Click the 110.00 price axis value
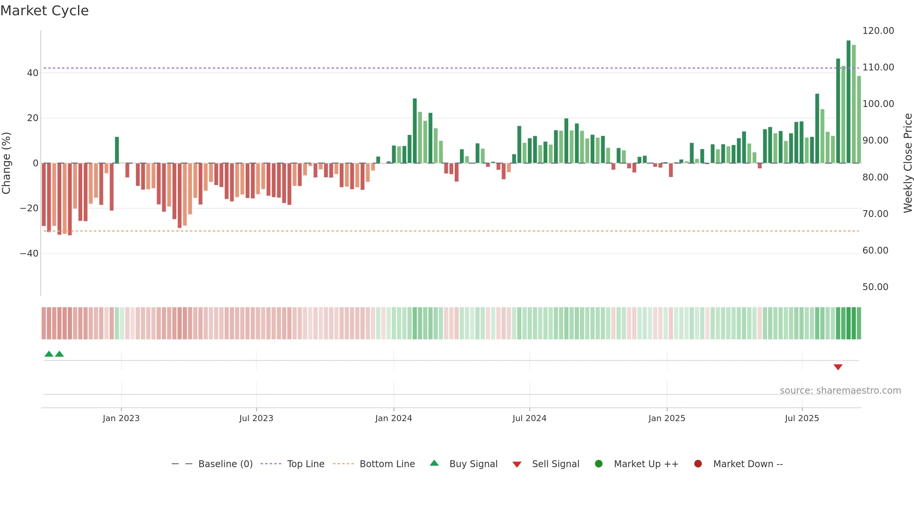This screenshot has height=514, width=914. point(878,67)
